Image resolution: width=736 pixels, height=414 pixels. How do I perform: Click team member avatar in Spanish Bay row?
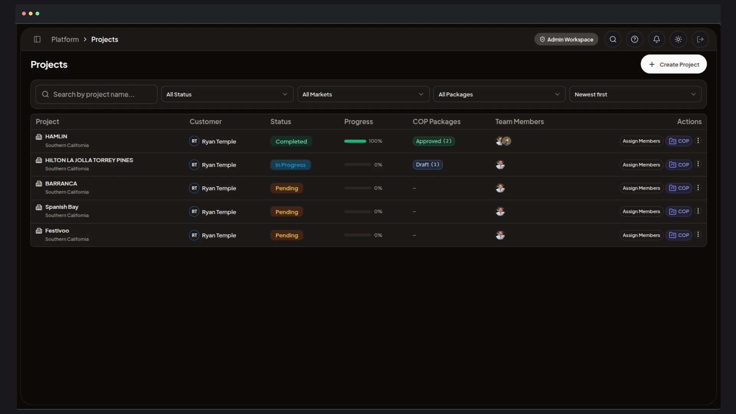pos(500,212)
